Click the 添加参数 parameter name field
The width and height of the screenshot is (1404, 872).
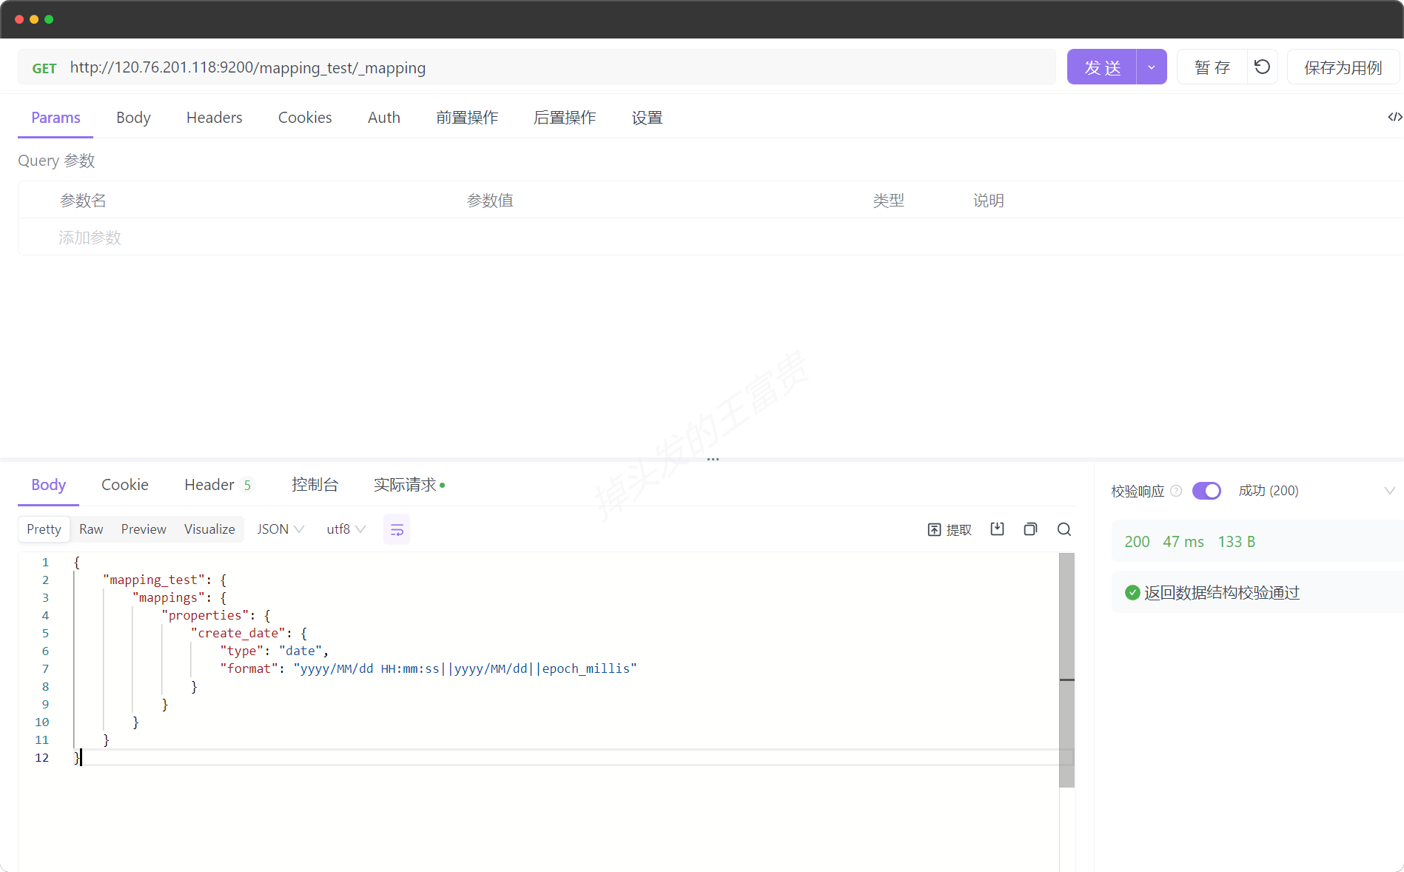tap(90, 238)
